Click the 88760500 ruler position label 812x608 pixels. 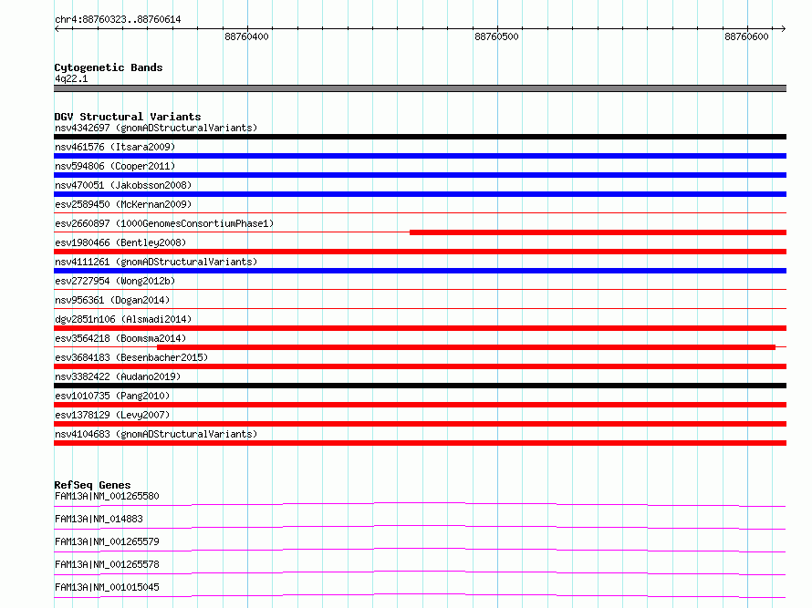(x=496, y=36)
